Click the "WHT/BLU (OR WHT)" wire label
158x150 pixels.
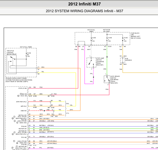pos(47,132)
